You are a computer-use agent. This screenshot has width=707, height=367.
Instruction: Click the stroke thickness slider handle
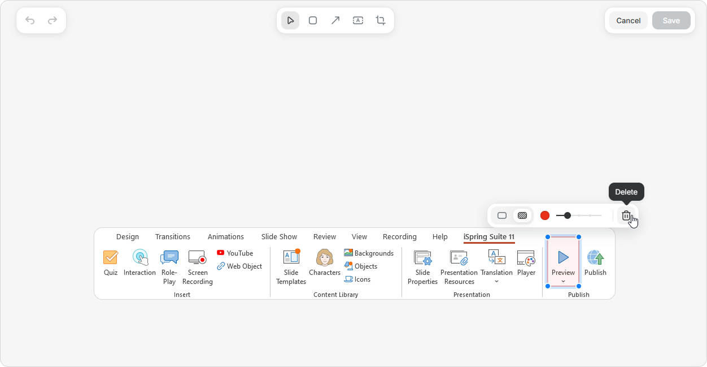click(x=568, y=215)
